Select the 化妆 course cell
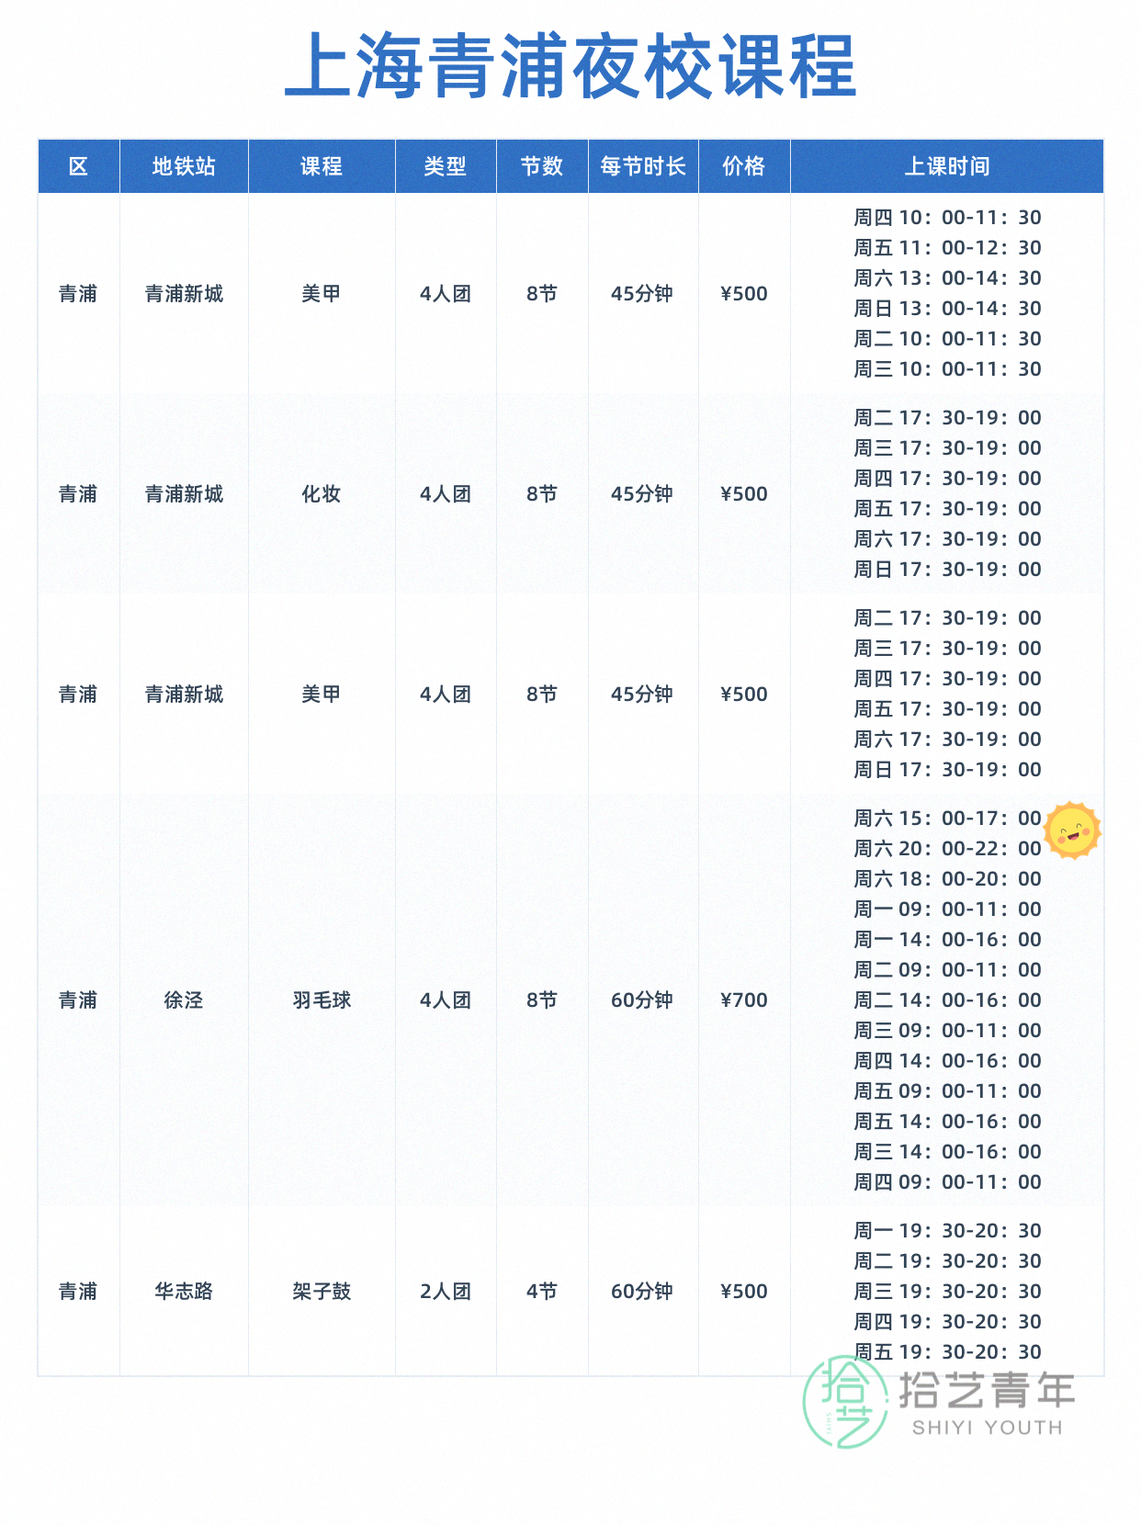Viewport: 1141px width, 1525px height. [x=322, y=494]
